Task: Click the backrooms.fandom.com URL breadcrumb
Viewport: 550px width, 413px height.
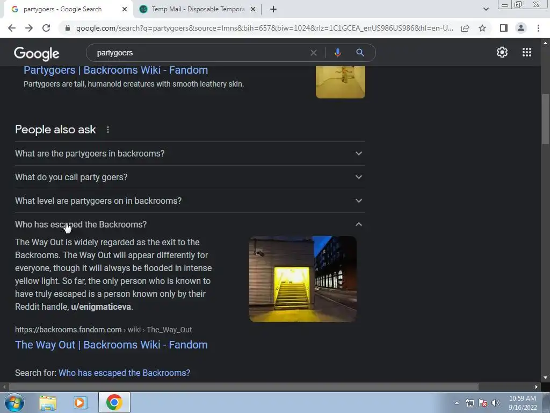Action: 104,330
